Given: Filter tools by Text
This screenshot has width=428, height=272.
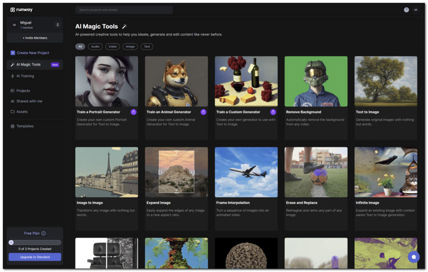Looking at the screenshot, I should point(147,47).
